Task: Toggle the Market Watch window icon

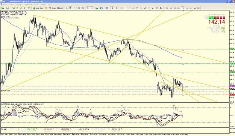Action: pyautogui.click(x=13, y=8)
